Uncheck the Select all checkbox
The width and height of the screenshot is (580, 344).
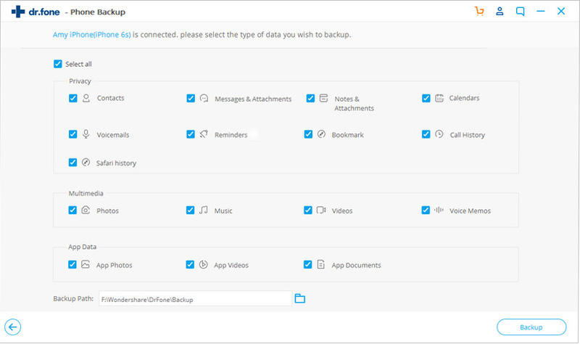tap(58, 64)
